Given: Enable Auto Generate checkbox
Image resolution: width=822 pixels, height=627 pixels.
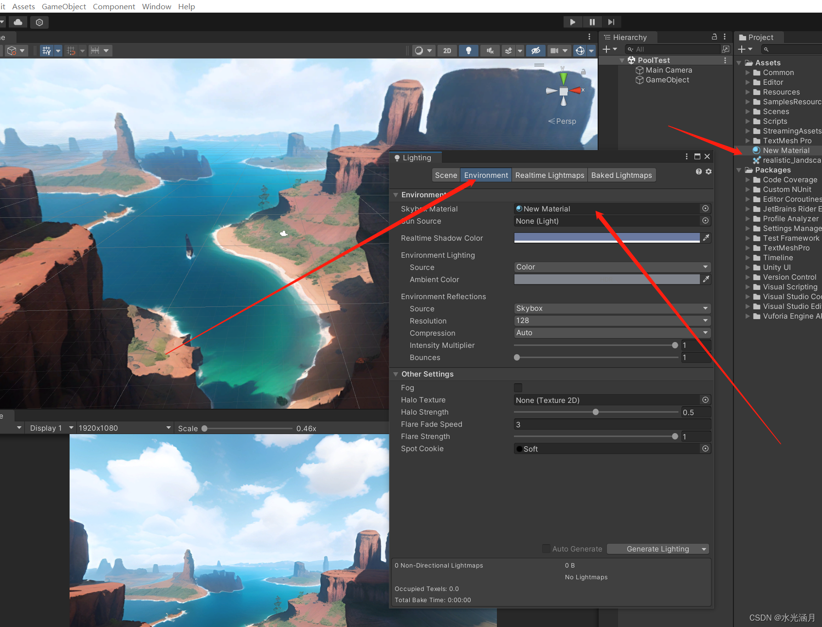Looking at the screenshot, I should tap(547, 549).
